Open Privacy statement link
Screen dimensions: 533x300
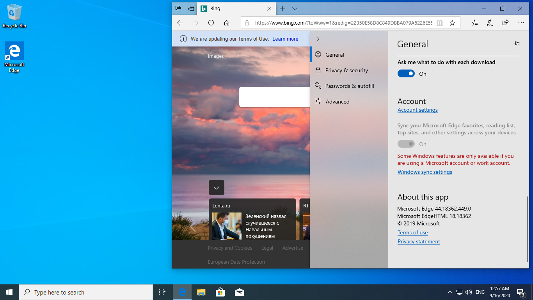(x=419, y=241)
